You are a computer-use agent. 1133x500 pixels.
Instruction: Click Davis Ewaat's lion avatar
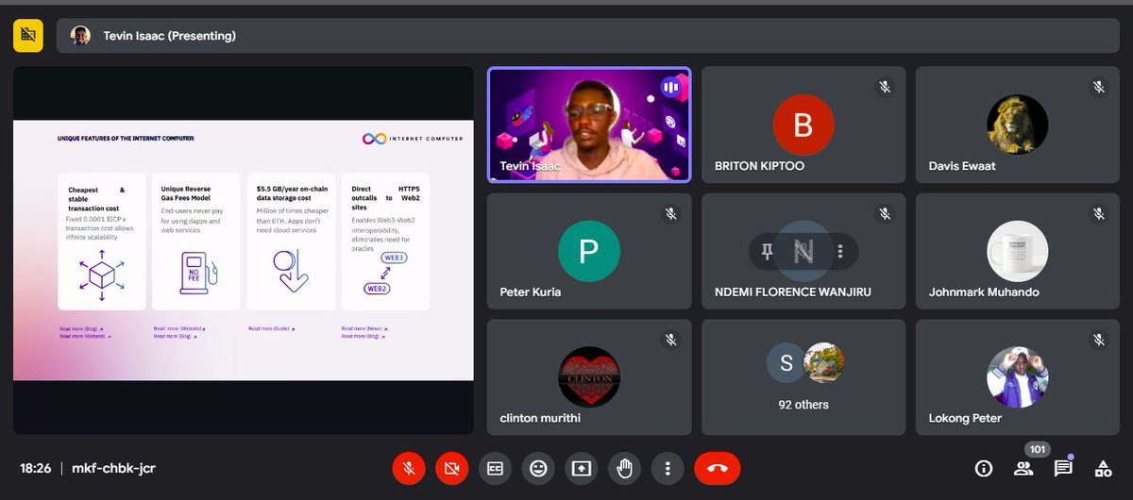(x=1018, y=125)
